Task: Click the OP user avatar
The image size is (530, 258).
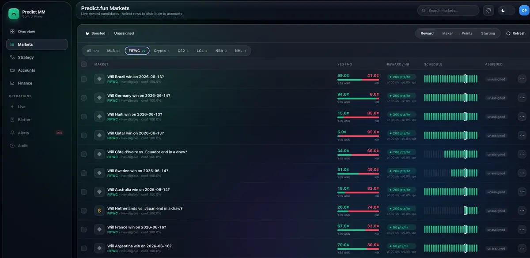Action: 524,11
